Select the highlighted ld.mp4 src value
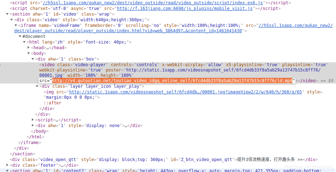Image resolution: width=336 pixels, height=172 pixels. [172, 81]
